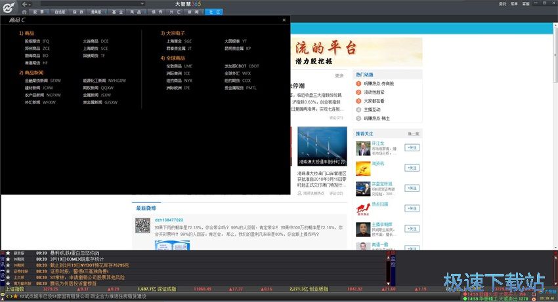Follow 热点扫描 with +关注 button

pos(412,208)
